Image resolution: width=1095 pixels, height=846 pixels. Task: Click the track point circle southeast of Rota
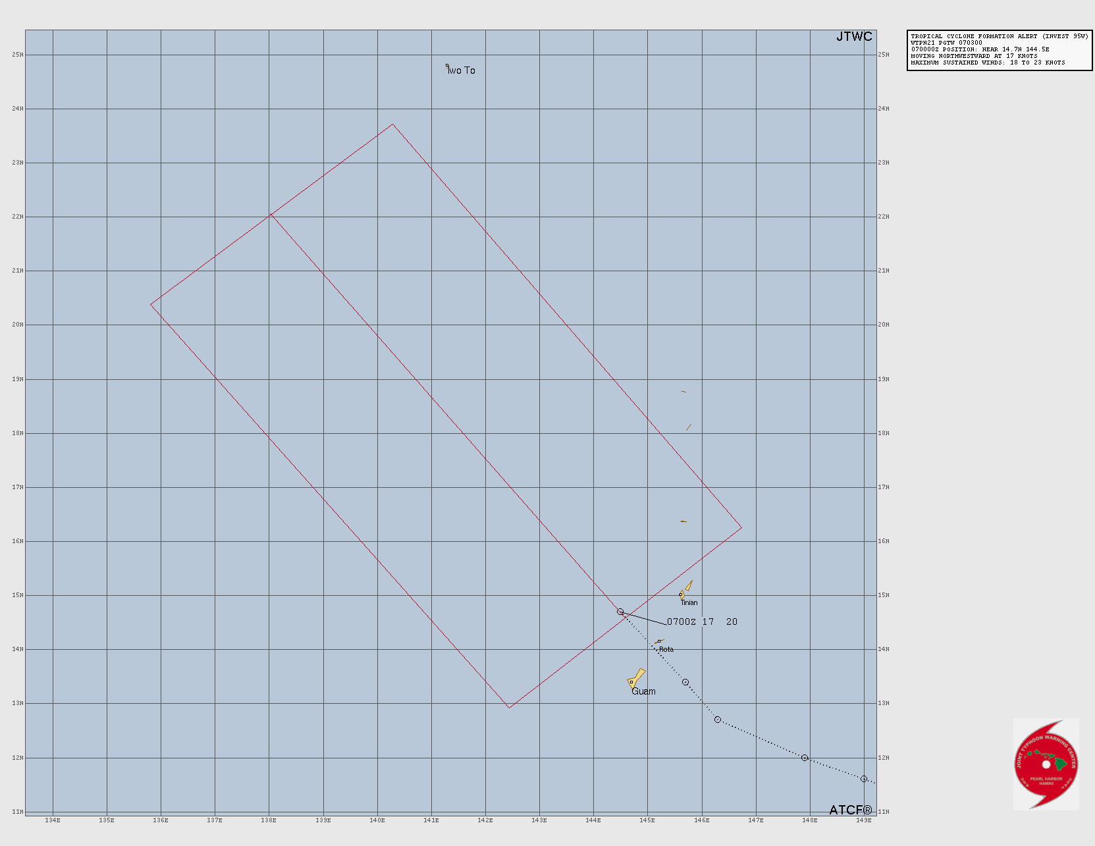687,683
